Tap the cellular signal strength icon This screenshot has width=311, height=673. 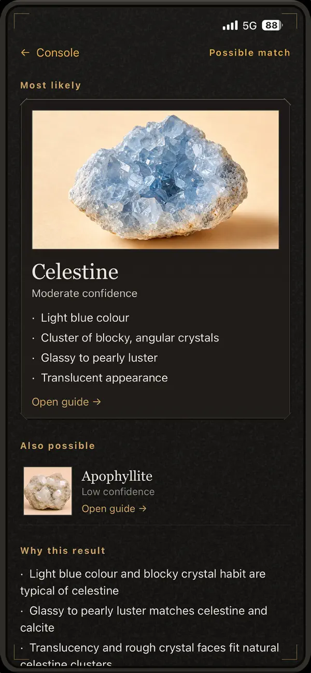[230, 25]
